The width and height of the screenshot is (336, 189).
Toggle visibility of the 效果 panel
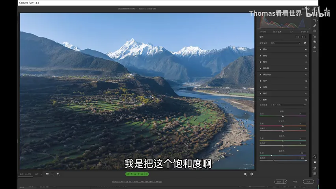point(306,94)
